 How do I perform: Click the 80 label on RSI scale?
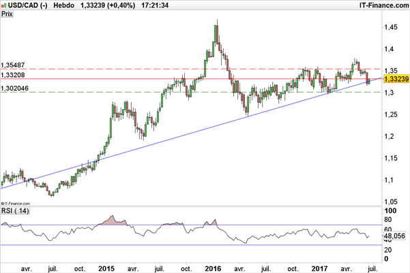coord(387,220)
